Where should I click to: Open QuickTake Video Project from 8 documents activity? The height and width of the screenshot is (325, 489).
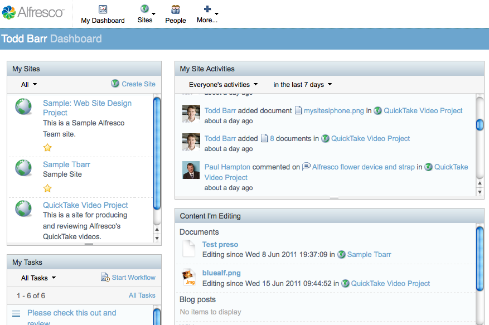[370, 138]
